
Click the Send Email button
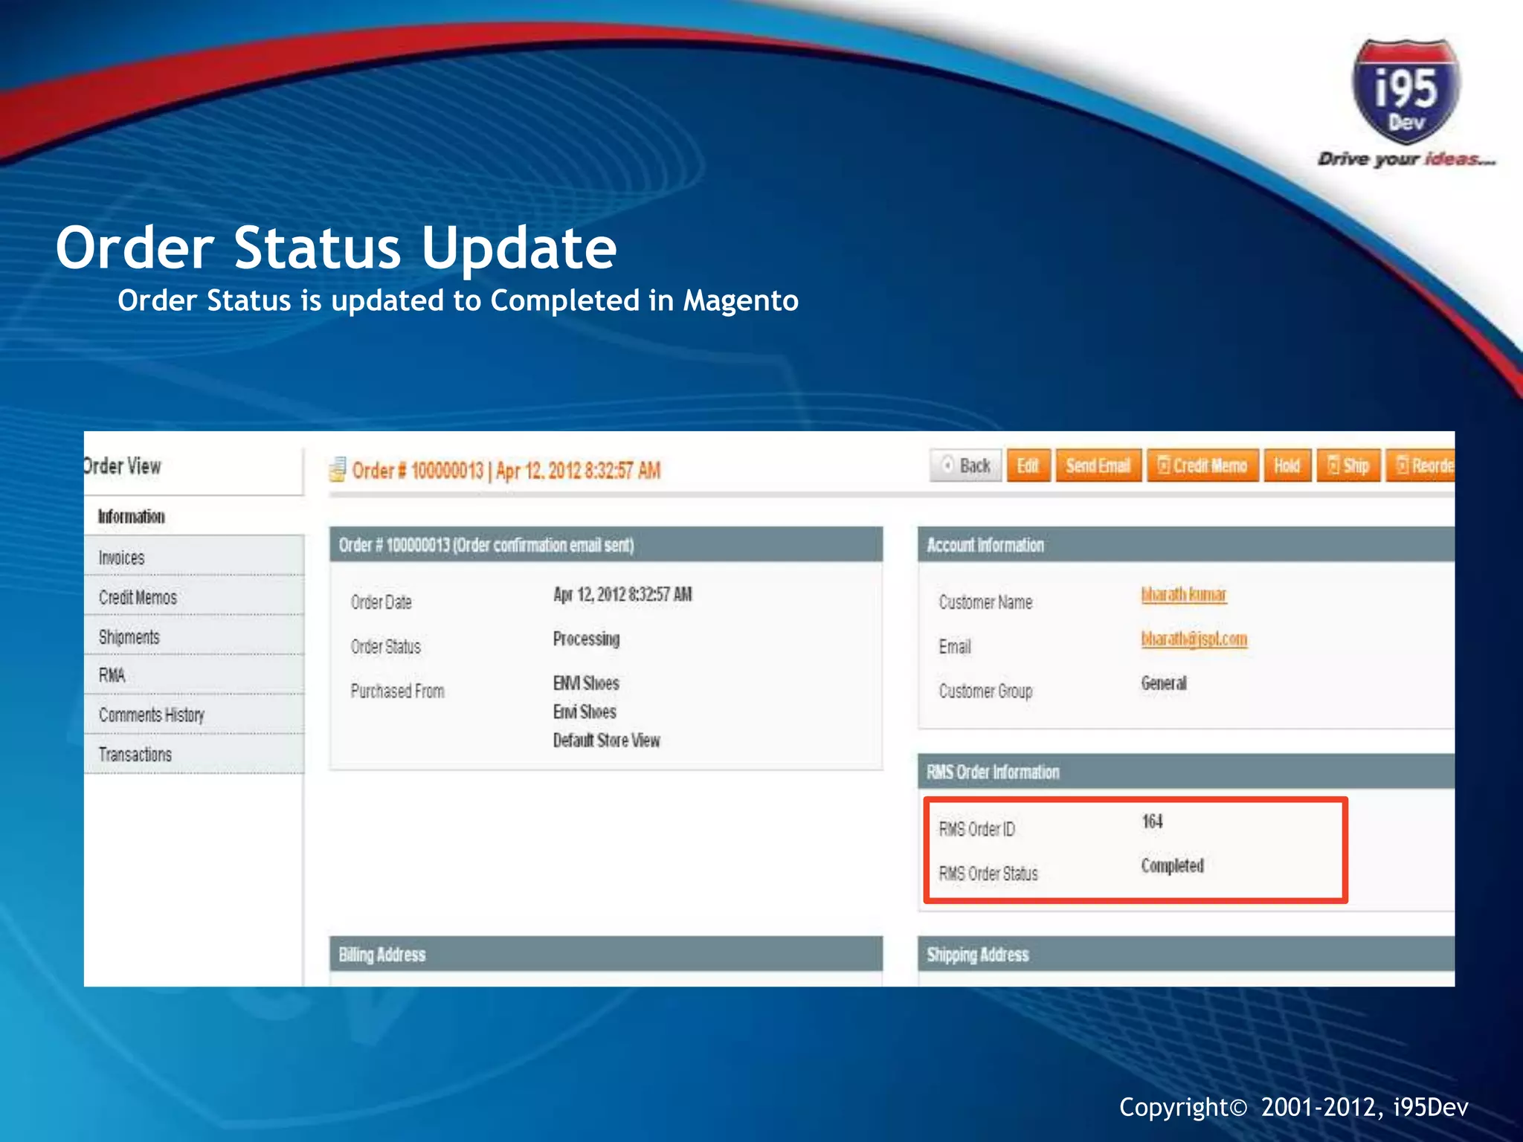point(1098,465)
